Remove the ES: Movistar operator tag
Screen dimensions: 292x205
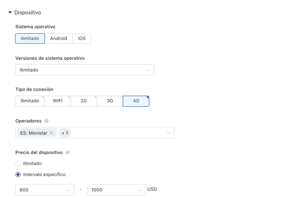pyautogui.click(x=51, y=133)
